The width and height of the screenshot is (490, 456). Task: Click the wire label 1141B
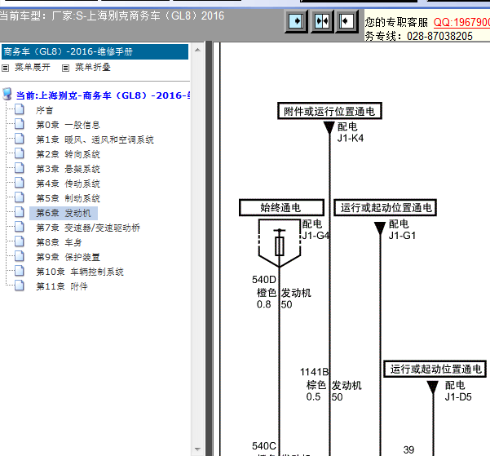click(315, 372)
